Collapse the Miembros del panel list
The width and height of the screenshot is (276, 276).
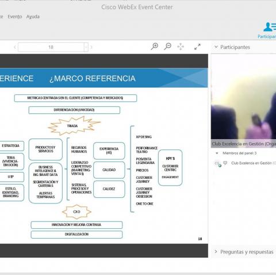217,153
